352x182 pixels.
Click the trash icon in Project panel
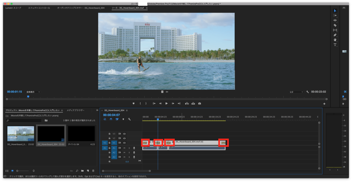93,171
